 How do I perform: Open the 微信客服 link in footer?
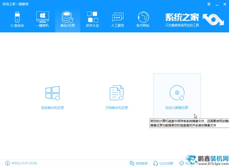142,163
